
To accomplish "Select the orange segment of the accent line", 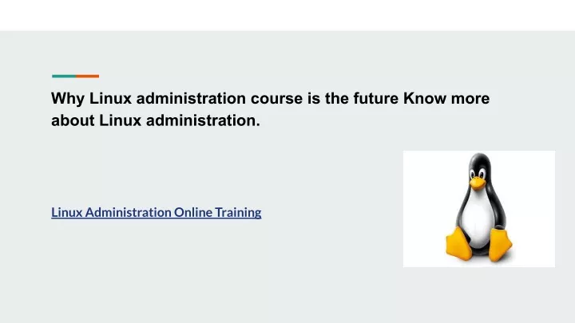I will [88, 77].
